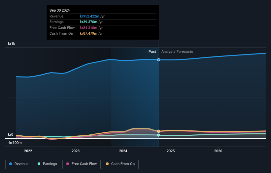
Task: Click the kr87.479m cash from op value
Action: tap(88, 34)
